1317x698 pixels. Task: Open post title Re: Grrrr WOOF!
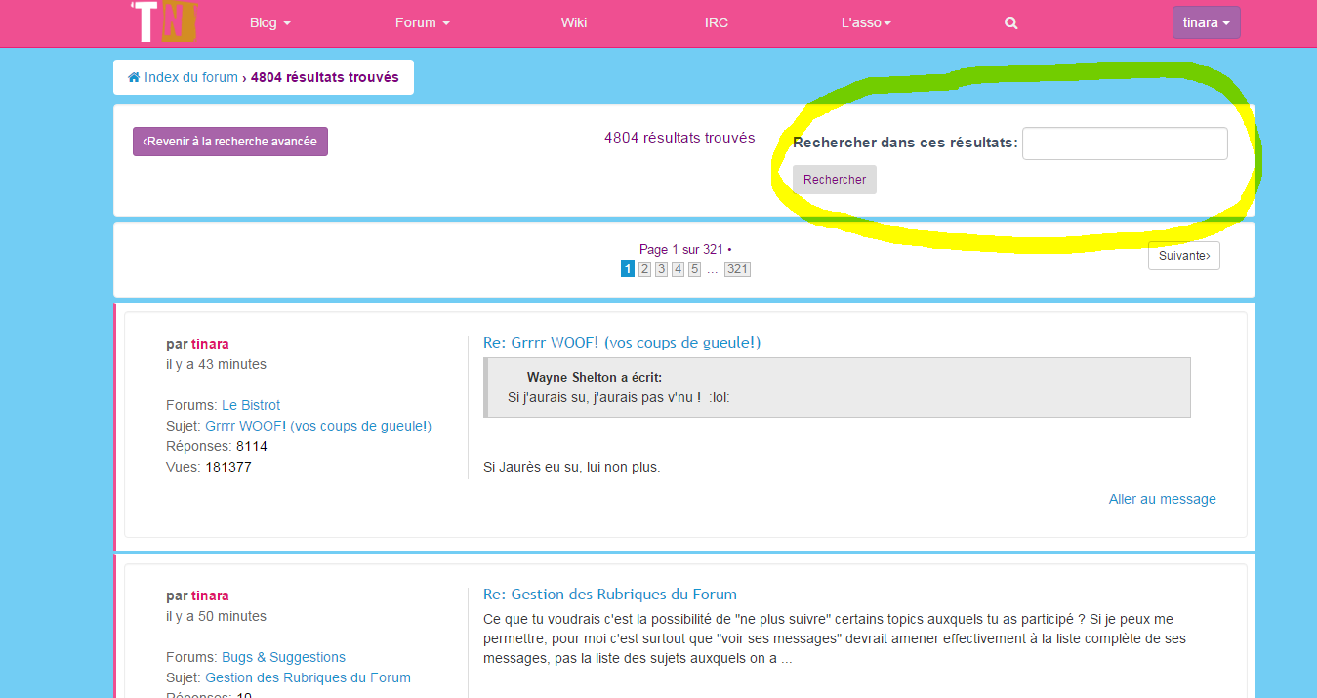[x=621, y=343]
